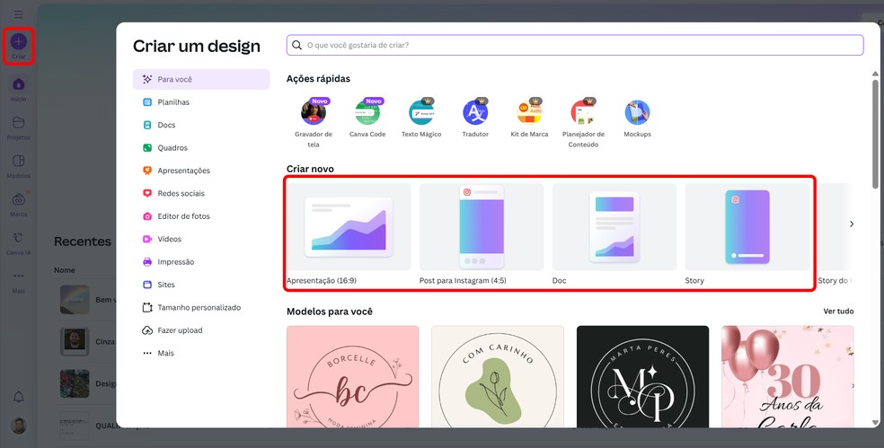Choose Tamanho personalizado option
The width and height of the screenshot is (884, 448).
201,308
